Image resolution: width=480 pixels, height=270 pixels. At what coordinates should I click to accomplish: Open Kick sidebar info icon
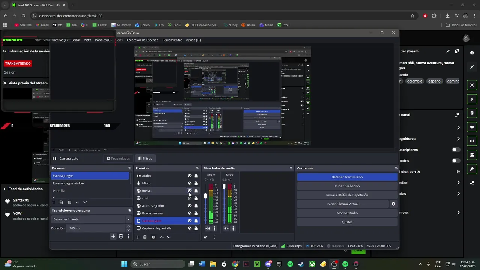pos(472,53)
